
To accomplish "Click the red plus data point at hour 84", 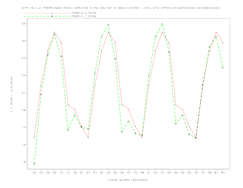I will (x=223, y=43).
